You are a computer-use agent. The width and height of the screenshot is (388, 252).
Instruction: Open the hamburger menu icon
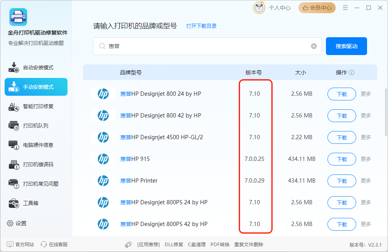(x=345, y=8)
